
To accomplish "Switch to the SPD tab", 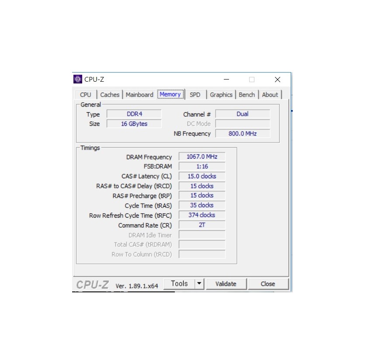I will coord(195,95).
